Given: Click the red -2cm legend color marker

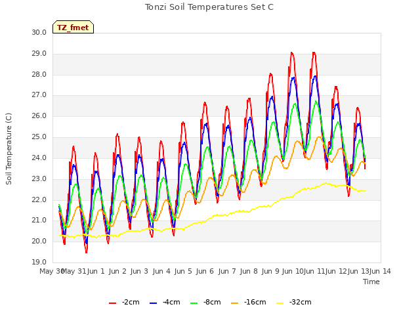Looking at the screenshot, I should click(112, 303).
